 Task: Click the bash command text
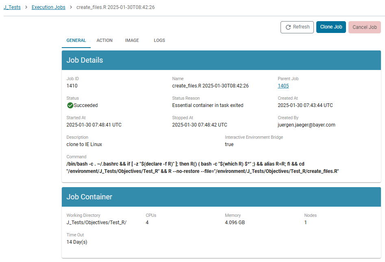(x=203, y=168)
